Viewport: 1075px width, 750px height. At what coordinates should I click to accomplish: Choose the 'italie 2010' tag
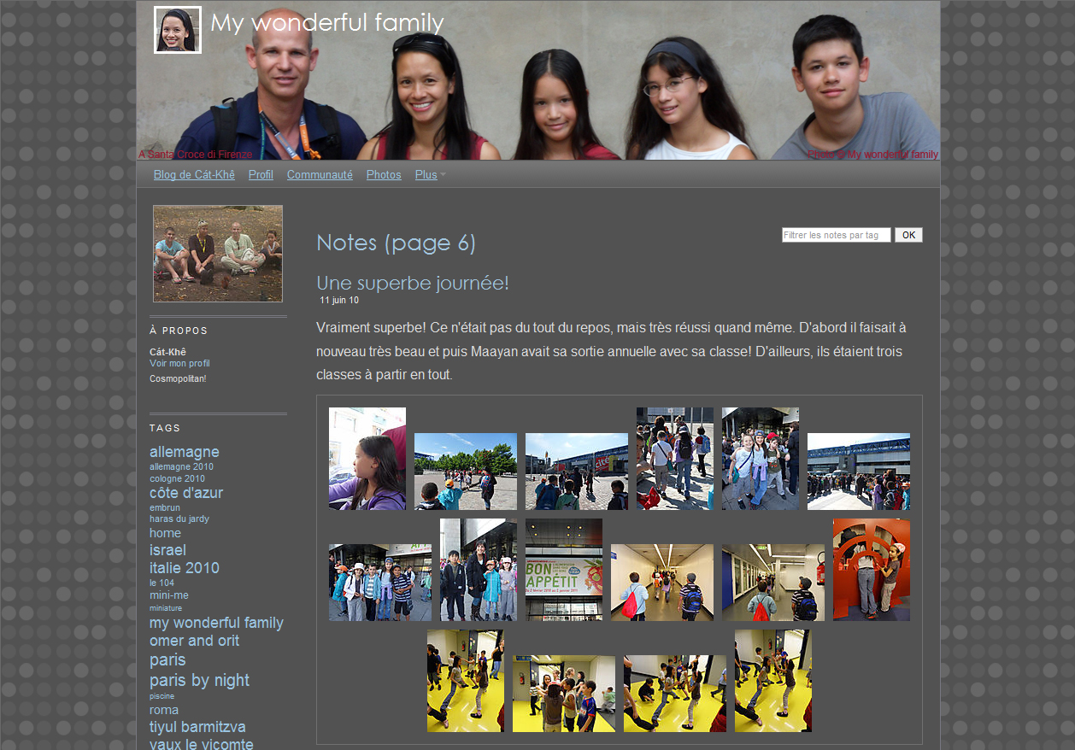coord(185,568)
